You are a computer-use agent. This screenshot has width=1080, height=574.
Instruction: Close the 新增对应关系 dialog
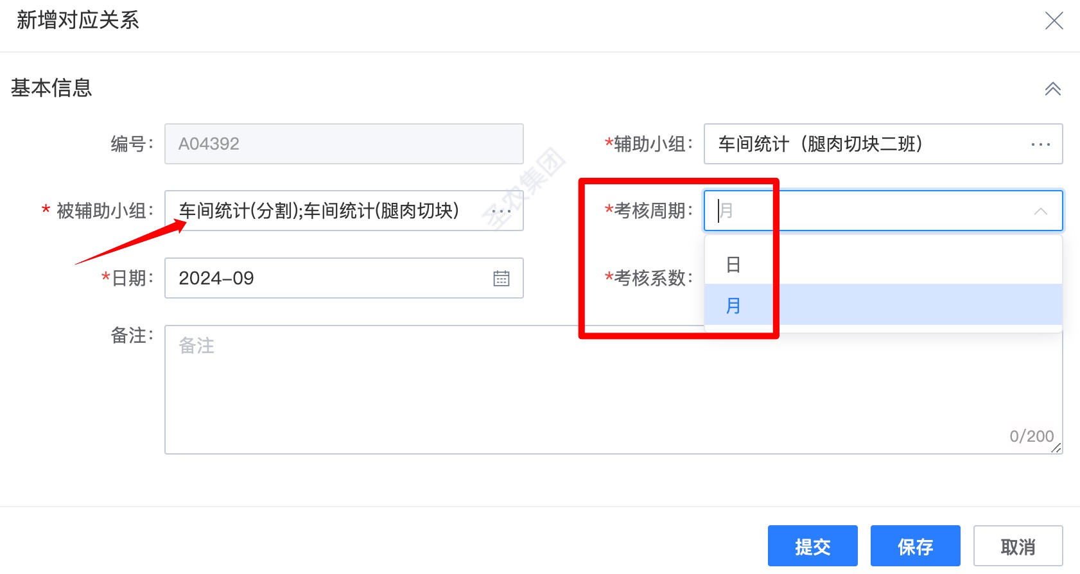[1054, 21]
